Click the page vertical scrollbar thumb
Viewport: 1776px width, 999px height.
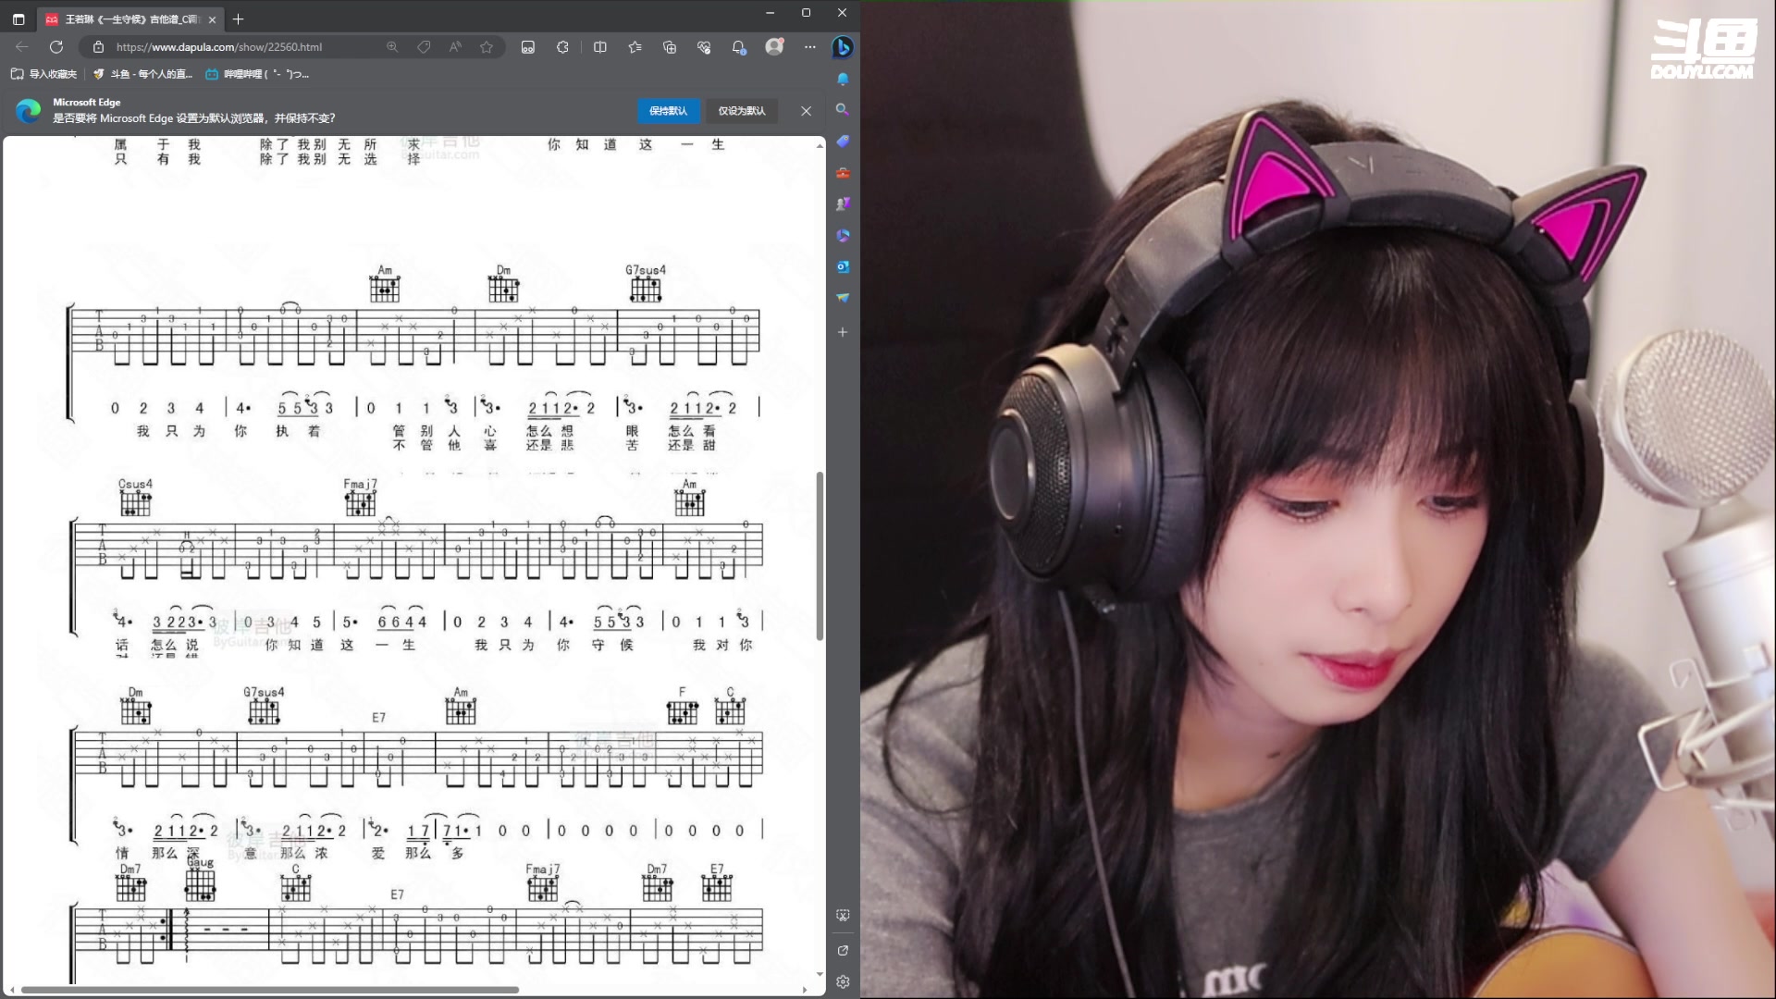[x=820, y=556]
